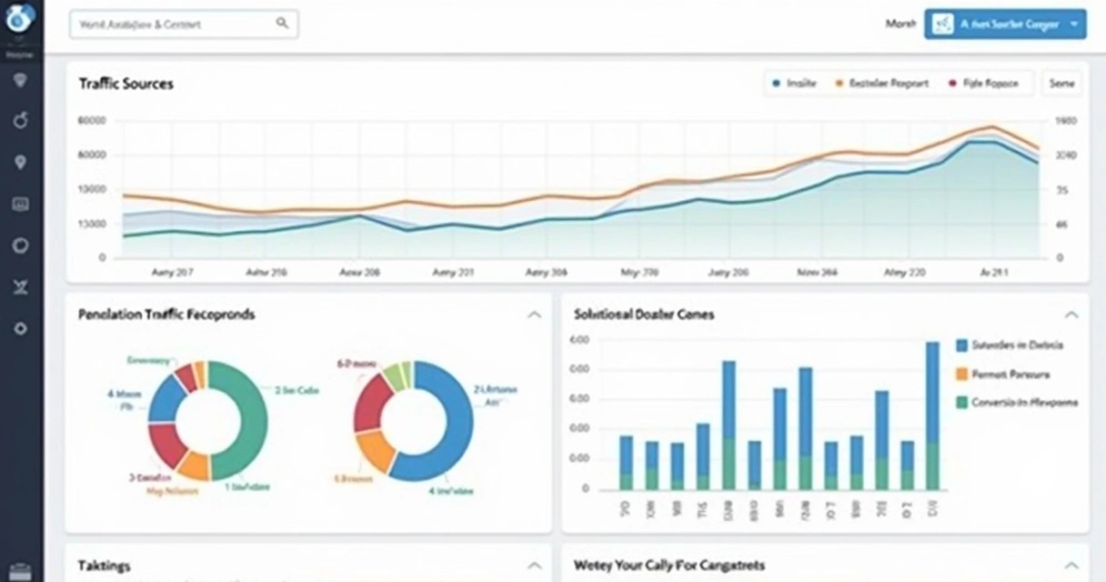
Task: Collapse the donut charts traffic panel
Action: click(x=534, y=315)
